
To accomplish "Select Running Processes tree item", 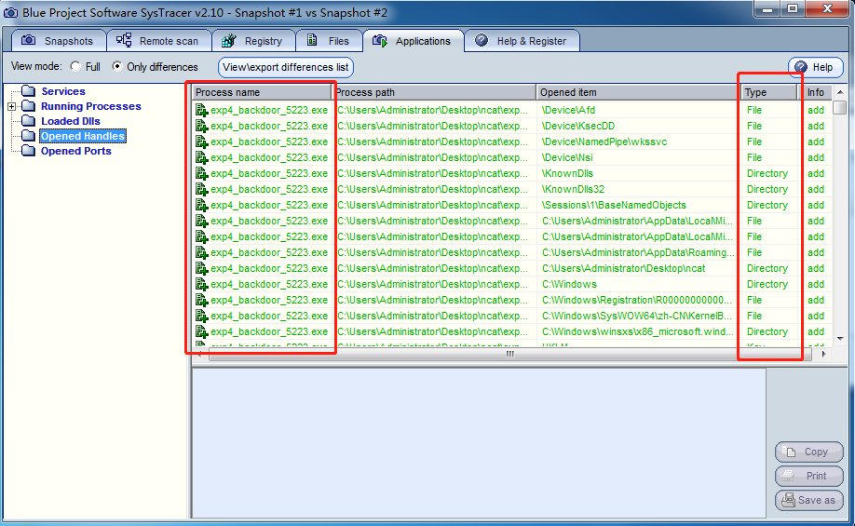I will (x=91, y=106).
